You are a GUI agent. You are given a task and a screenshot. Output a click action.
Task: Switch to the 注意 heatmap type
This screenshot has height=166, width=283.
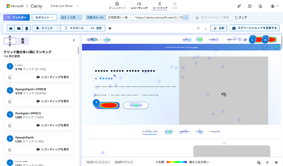tap(97, 28)
